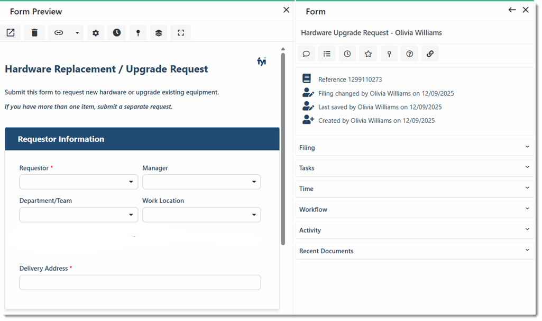Viewport: 542px width, 321px height.
Task: Expand the Workflow section
Action: point(415,210)
